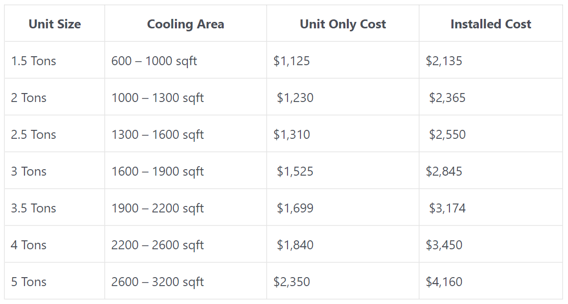Click the $2,845 installed cost cell
The width and height of the screenshot is (568, 304).
pyautogui.click(x=444, y=171)
